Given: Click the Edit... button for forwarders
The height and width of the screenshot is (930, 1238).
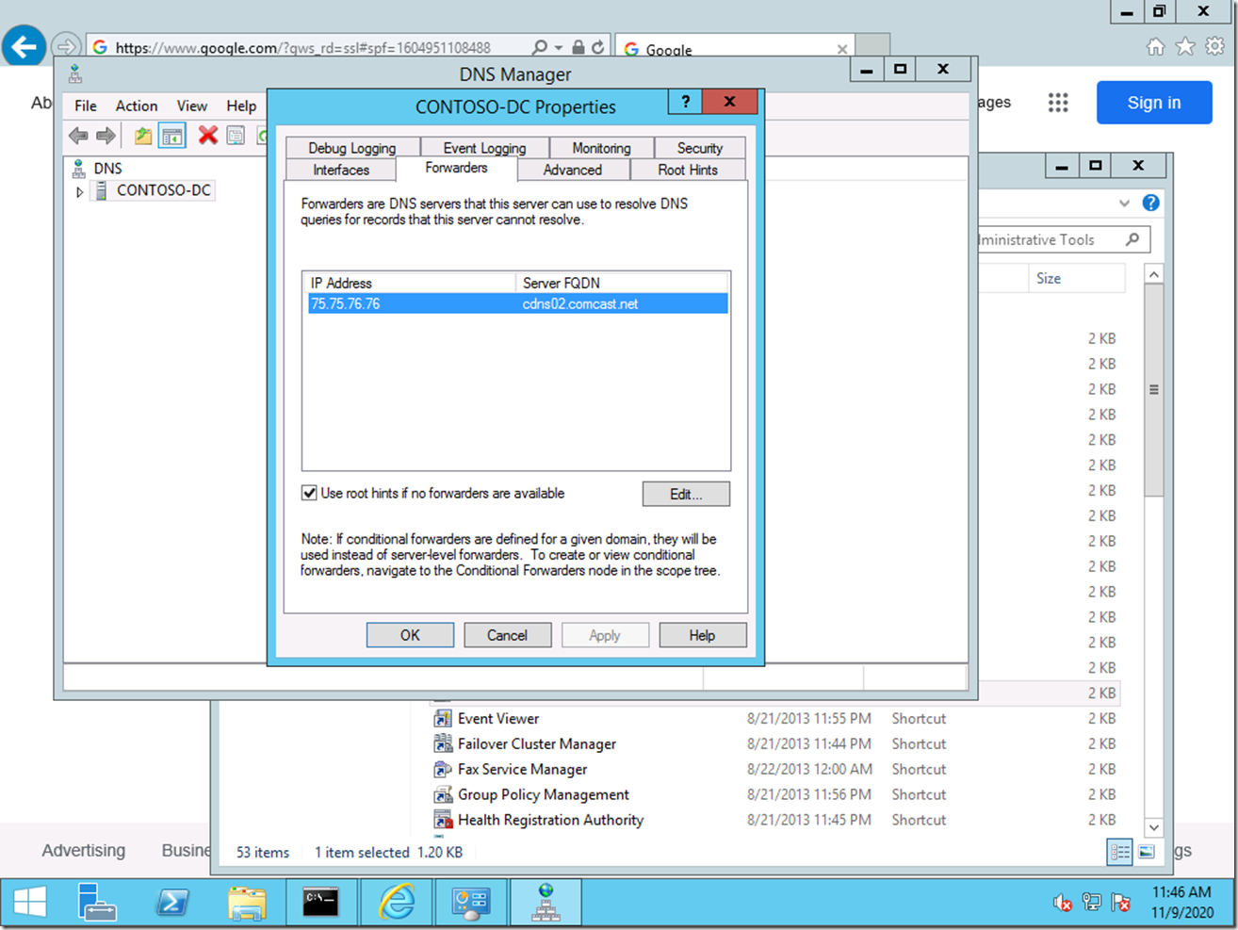Looking at the screenshot, I should click(685, 494).
